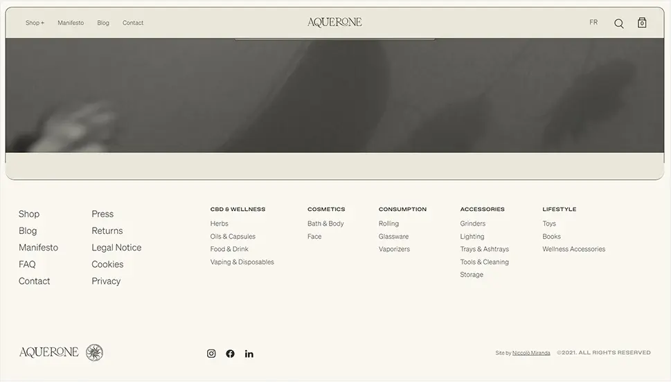
Task: Open the Facebook page icon
Action: pyautogui.click(x=230, y=354)
